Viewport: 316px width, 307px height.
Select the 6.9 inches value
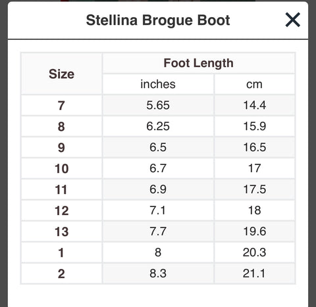(158, 189)
